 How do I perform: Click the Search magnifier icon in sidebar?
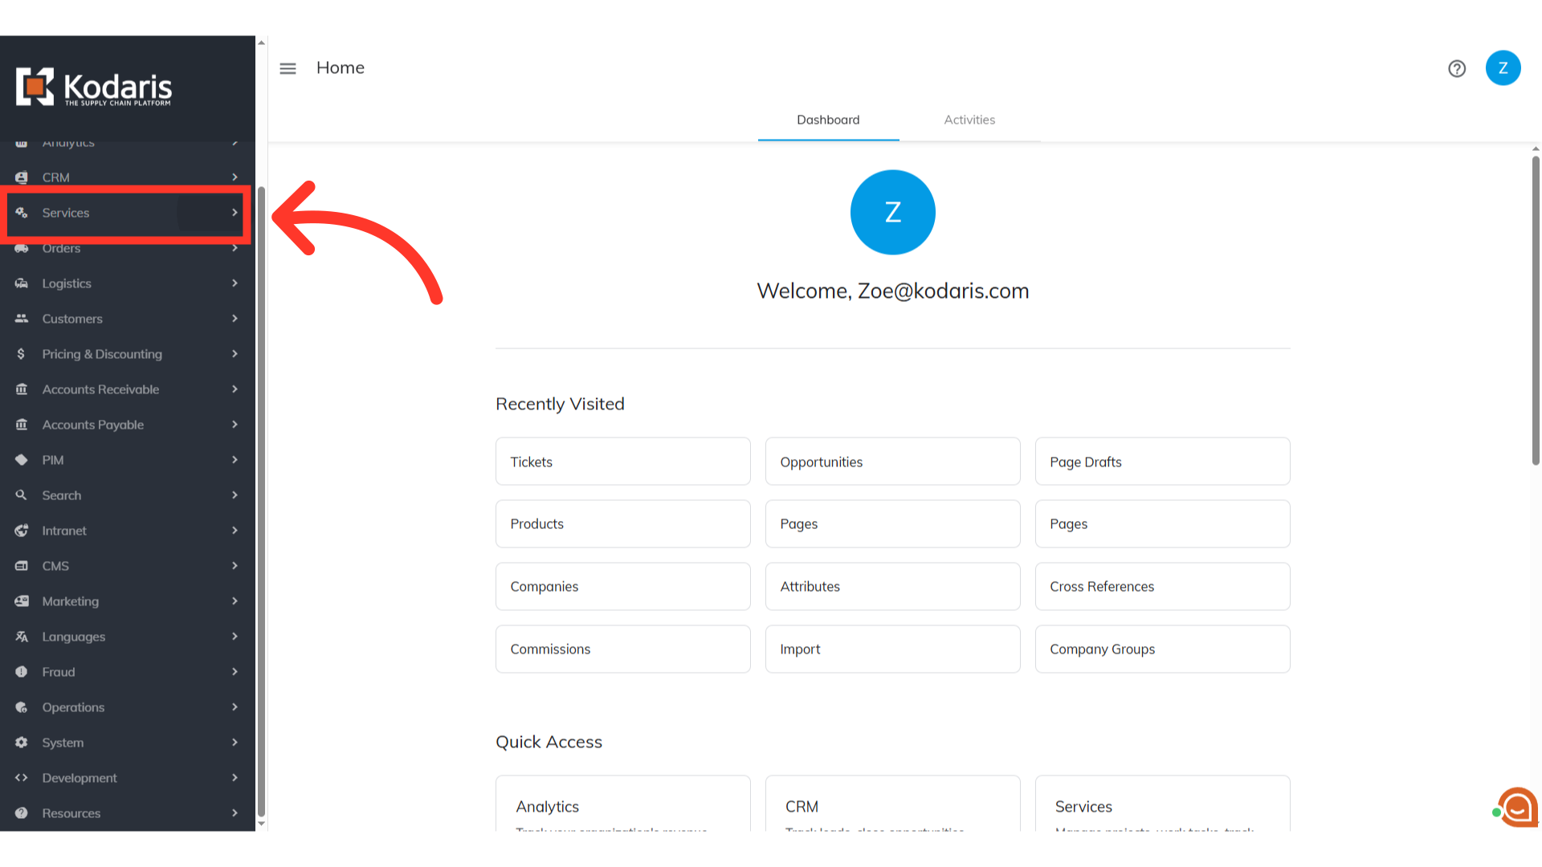(21, 495)
